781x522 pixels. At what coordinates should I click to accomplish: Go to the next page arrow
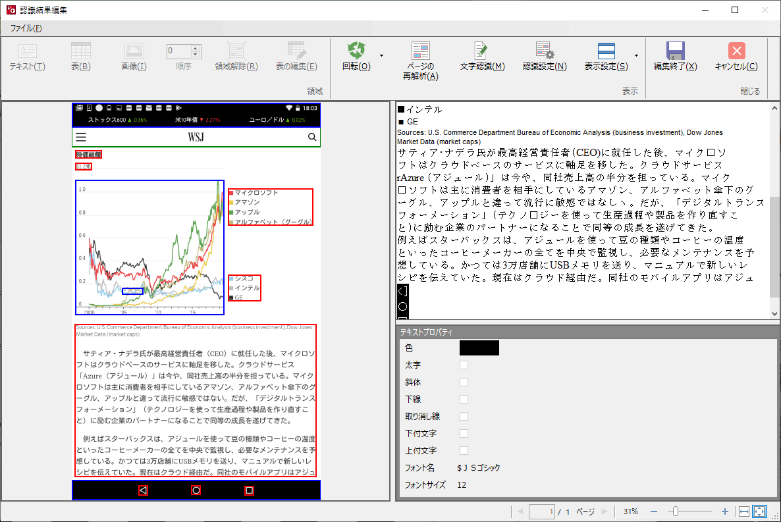click(x=604, y=511)
